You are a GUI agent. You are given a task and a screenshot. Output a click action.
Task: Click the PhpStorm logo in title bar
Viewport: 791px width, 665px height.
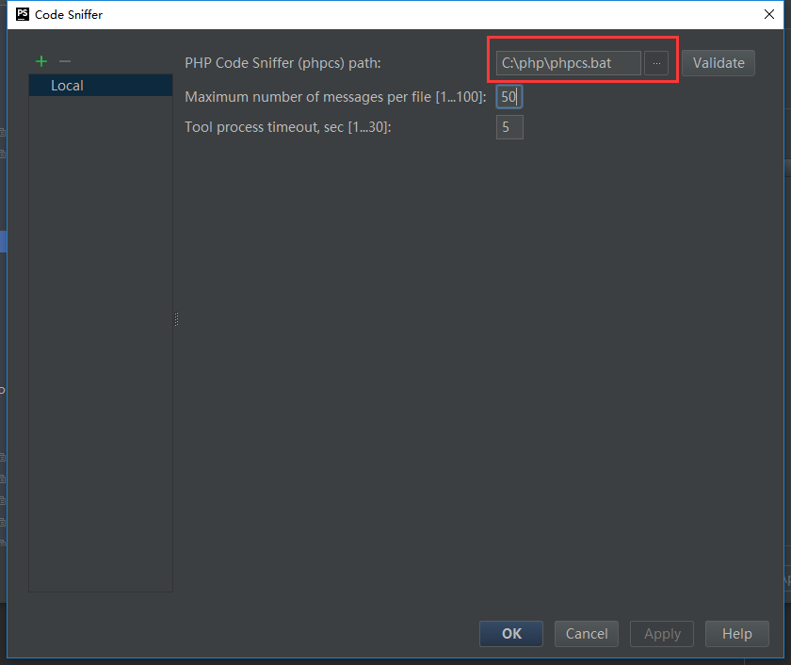(x=23, y=14)
